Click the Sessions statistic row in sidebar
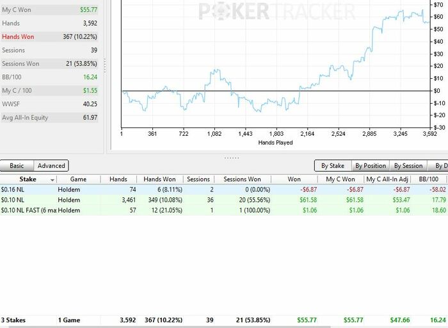Screen dimensions: 448x328 point(49,50)
